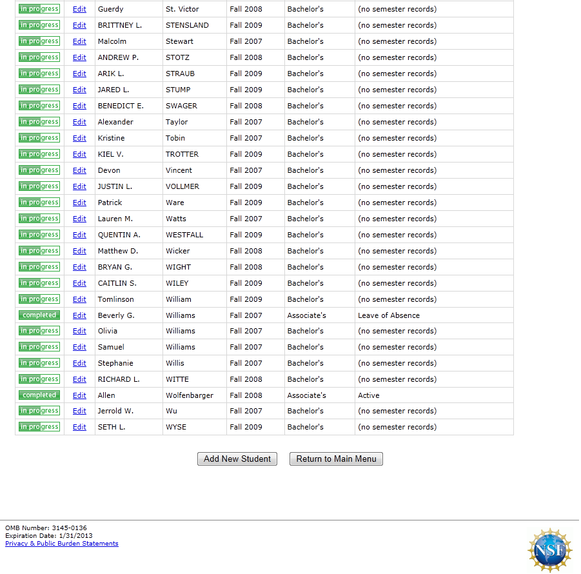Click in progress badge for Matthew D. Wicker
The width and height of the screenshot is (581, 574).
[x=39, y=251]
